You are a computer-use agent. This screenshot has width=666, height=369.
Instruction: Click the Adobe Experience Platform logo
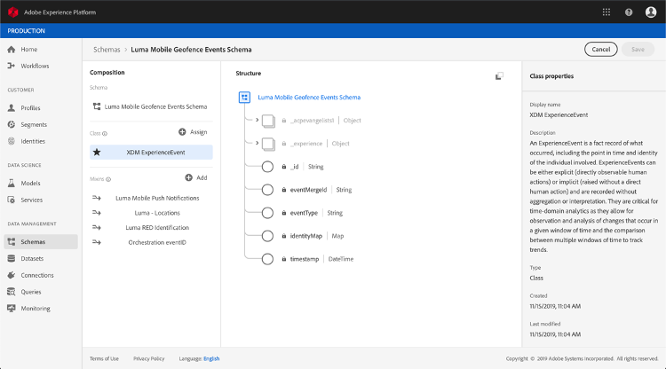(13, 12)
